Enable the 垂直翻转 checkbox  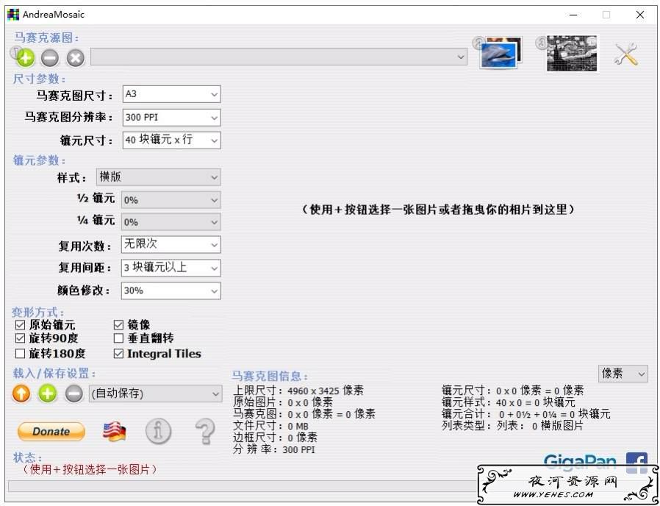click(119, 338)
